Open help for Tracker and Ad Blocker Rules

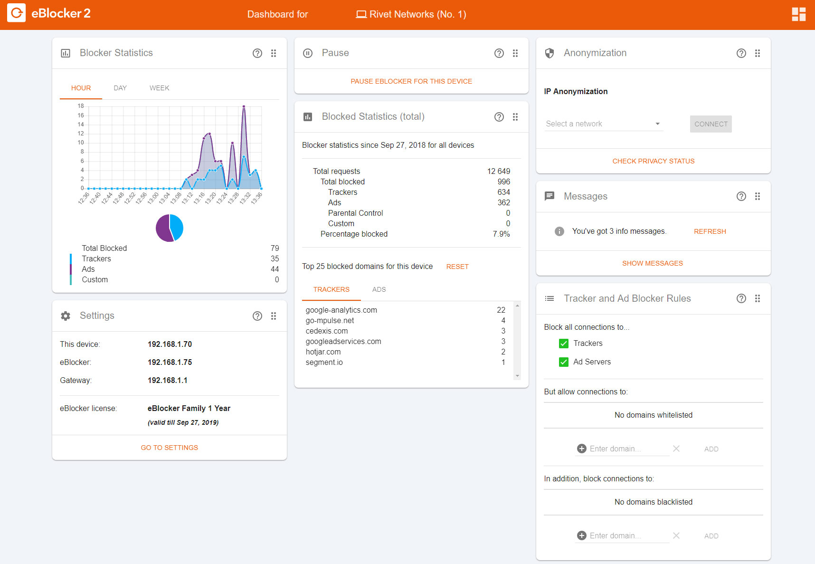[x=741, y=298]
